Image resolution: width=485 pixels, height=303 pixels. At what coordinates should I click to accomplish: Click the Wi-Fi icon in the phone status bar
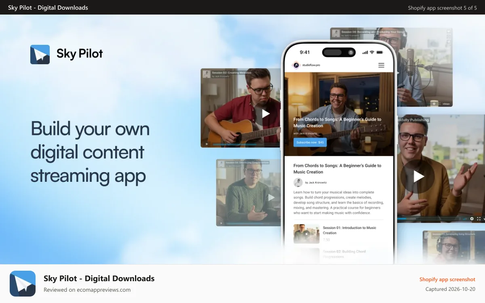(x=372, y=53)
